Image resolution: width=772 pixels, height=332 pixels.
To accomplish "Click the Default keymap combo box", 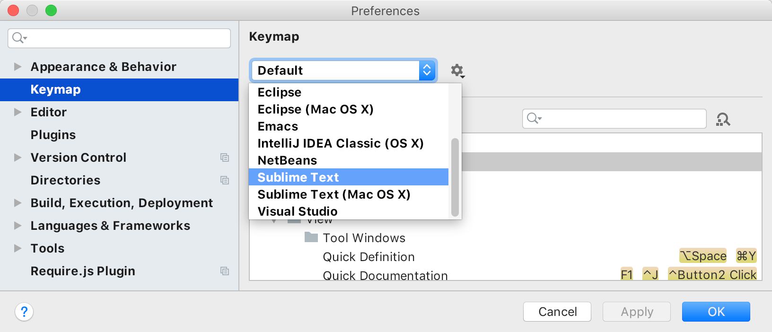I will [343, 70].
